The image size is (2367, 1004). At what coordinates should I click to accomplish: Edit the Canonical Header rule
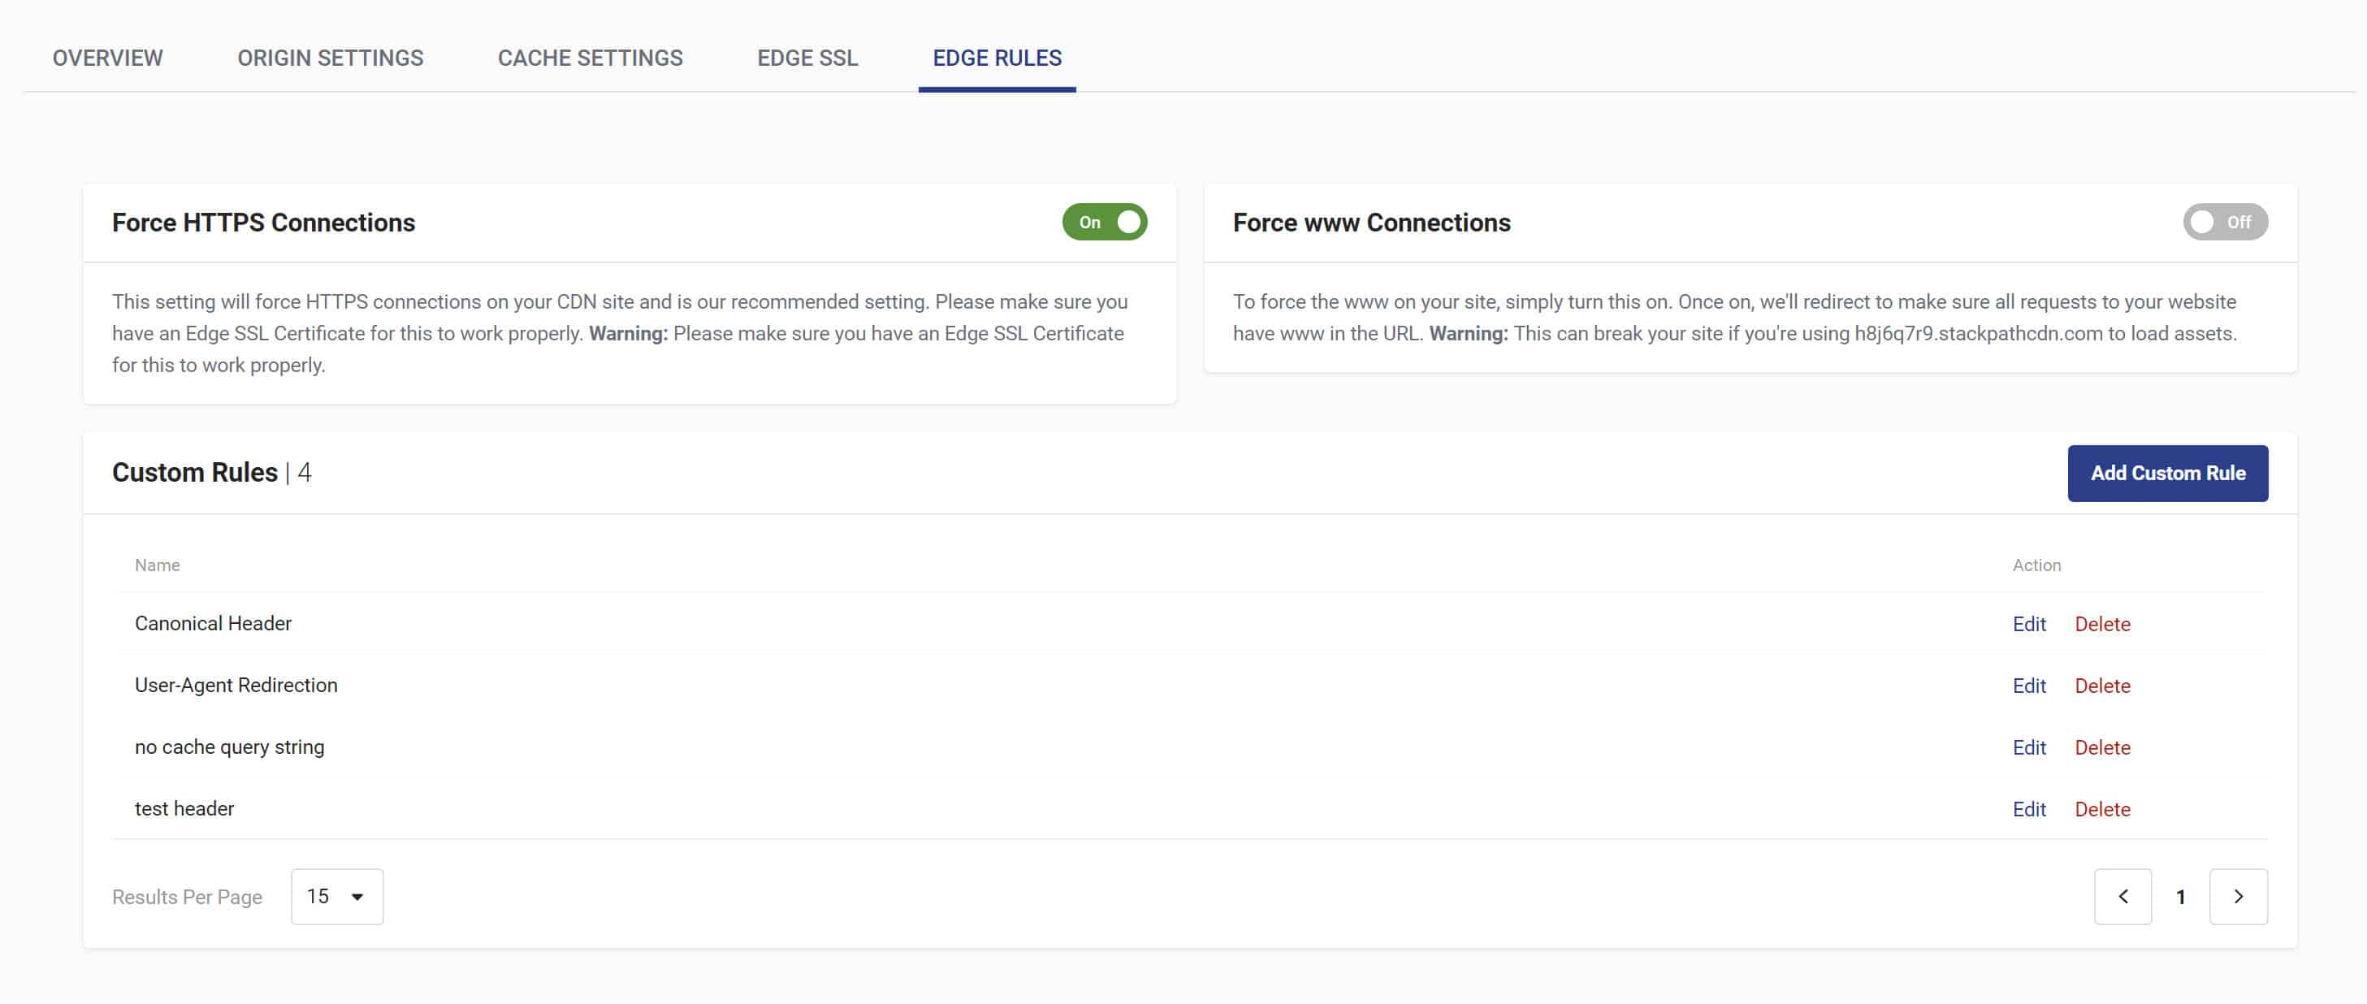pyautogui.click(x=2029, y=624)
